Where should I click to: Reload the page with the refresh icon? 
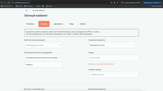click(9, 3)
